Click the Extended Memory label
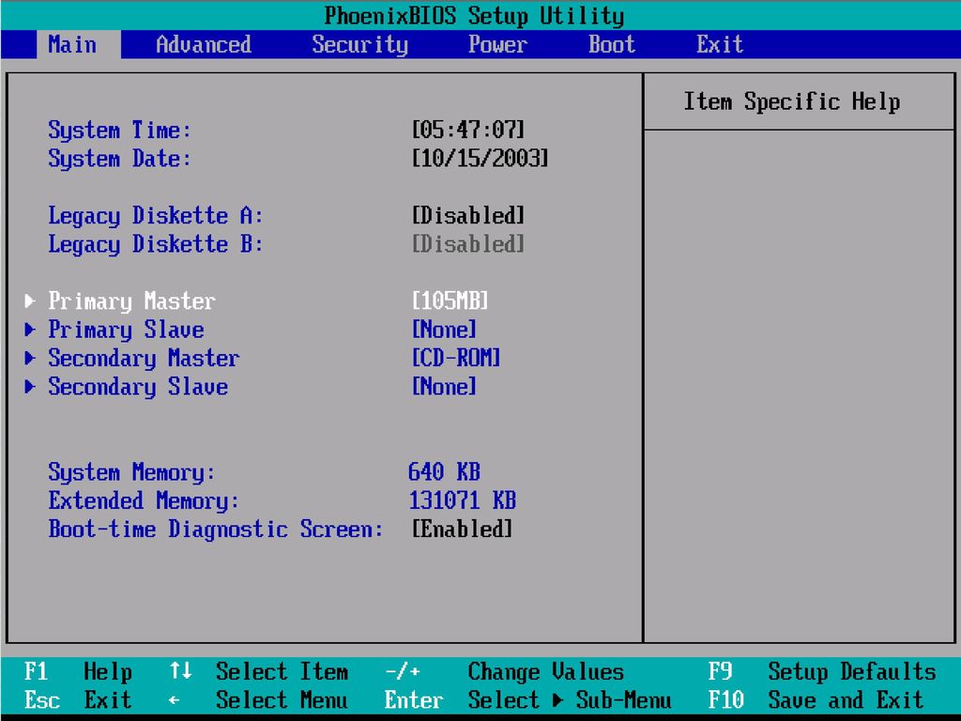Image resolution: width=961 pixels, height=721 pixels. tap(144, 501)
